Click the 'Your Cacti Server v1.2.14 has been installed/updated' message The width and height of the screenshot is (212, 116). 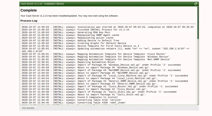point(69,16)
